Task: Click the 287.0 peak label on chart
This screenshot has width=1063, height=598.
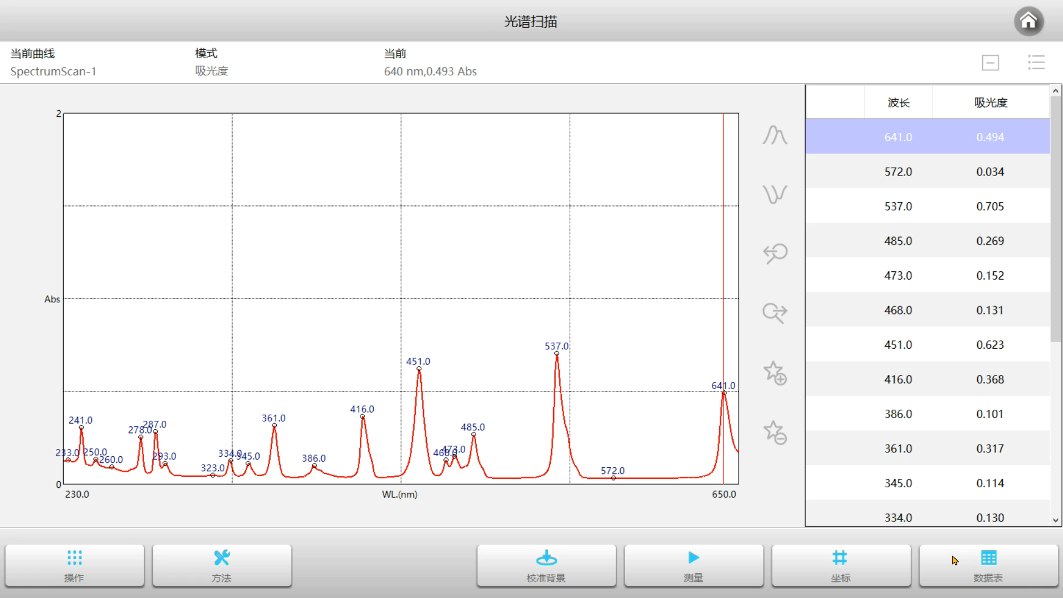Action: point(154,424)
